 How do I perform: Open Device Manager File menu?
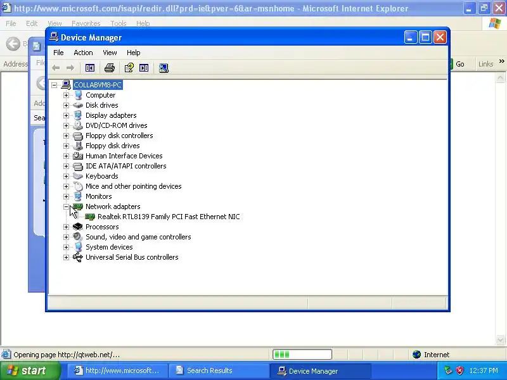click(x=58, y=53)
